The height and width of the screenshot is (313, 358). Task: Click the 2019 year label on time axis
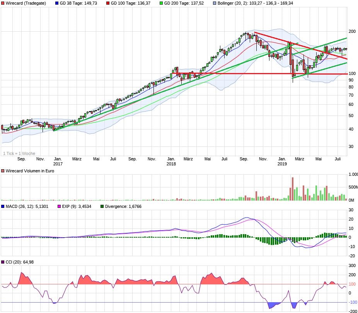click(282, 164)
